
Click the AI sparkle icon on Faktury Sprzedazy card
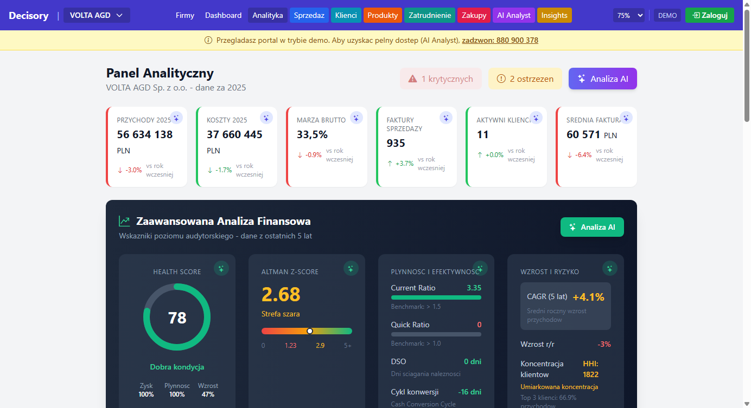click(x=446, y=118)
